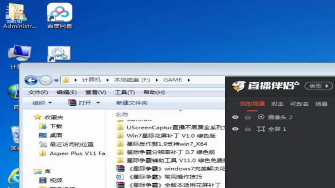The width and height of the screenshot is (335, 188).
Task: Open the 工具(T) menu
Action: [x=124, y=92]
